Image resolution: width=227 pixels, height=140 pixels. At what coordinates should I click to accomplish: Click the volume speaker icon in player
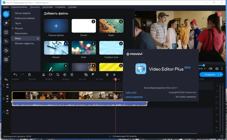[x=210, y=69]
